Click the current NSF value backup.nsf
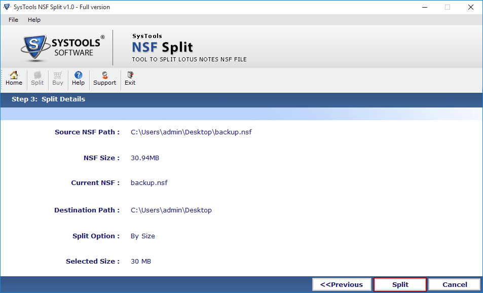Image resolution: width=483 pixels, height=293 pixels. (x=149, y=182)
